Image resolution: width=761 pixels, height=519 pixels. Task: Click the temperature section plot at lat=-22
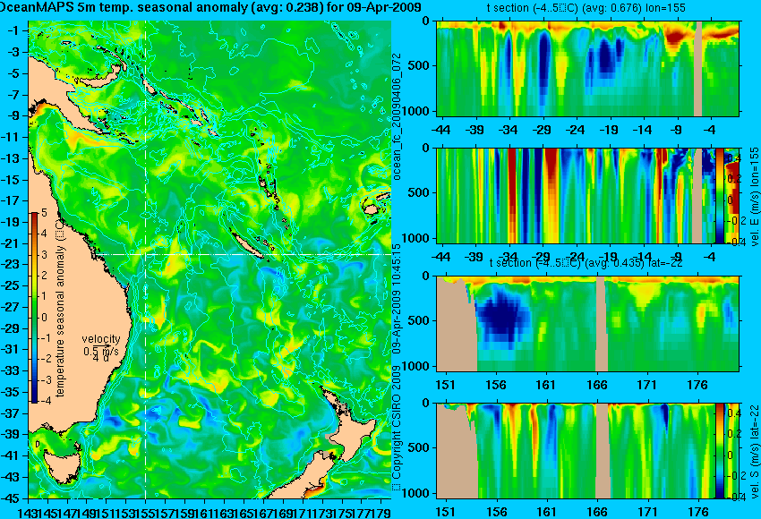tap(587, 324)
